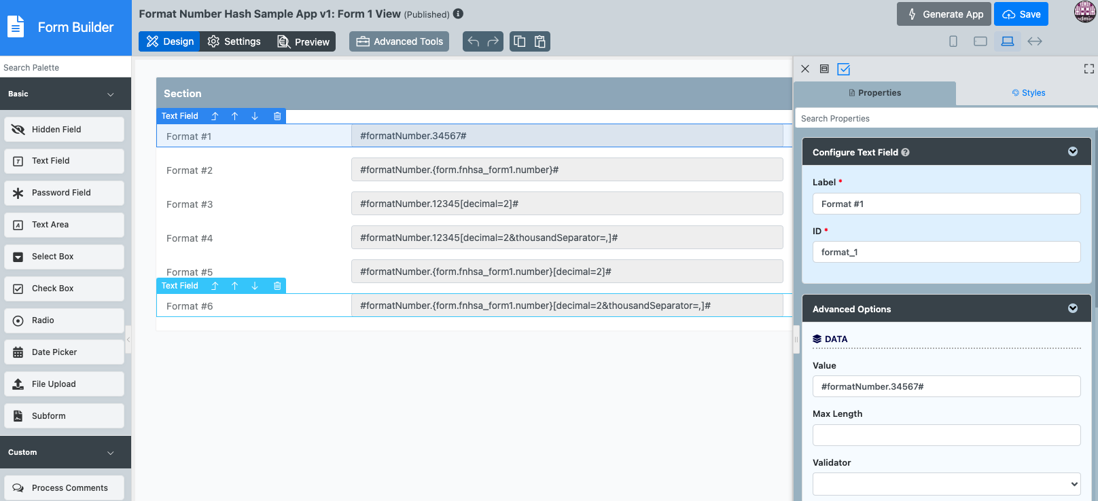Add Radio element from palette

[x=64, y=320]
